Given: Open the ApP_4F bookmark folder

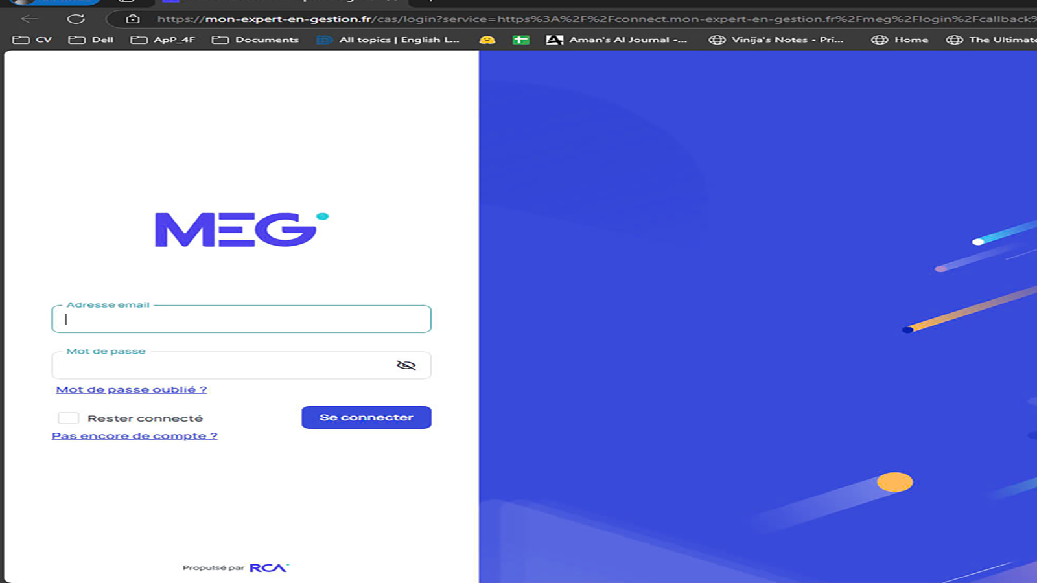Looking at the screenshot, I should 163,40.
